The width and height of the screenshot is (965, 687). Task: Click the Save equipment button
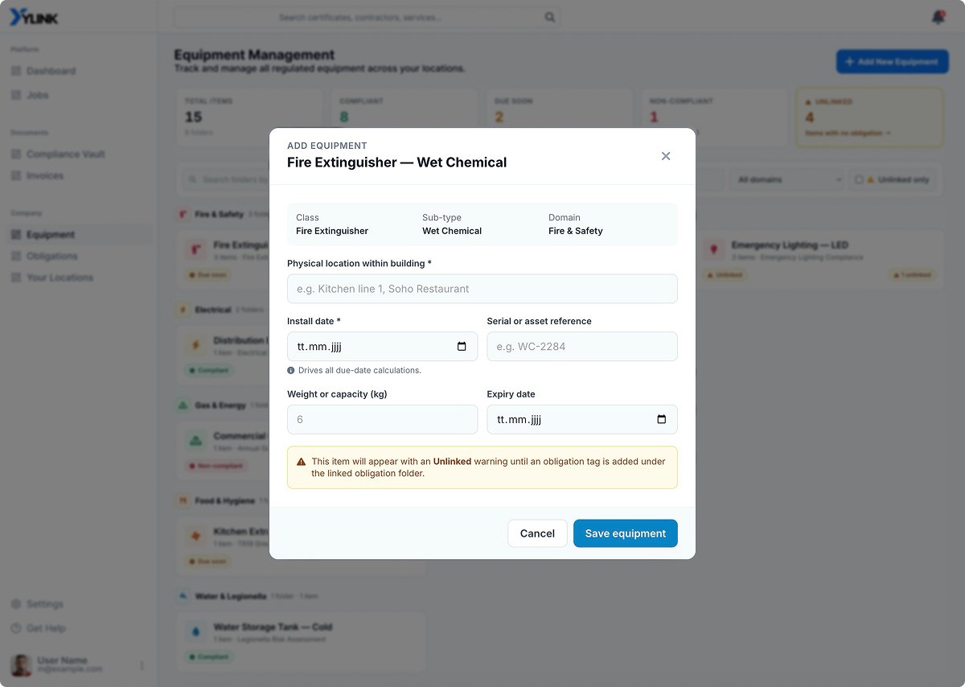(x=626, y=533)
